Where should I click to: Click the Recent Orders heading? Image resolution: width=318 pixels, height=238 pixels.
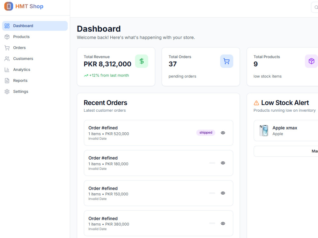pos(106,103)
